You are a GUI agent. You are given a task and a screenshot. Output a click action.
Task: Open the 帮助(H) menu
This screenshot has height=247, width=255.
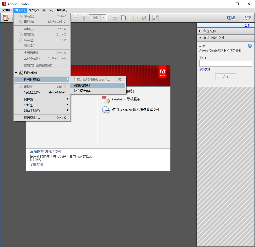pos(62,10)
